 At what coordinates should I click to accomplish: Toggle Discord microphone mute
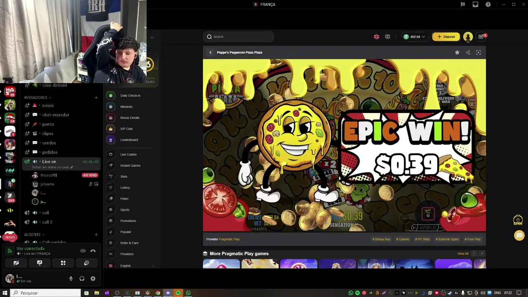(x=71, y=279)
